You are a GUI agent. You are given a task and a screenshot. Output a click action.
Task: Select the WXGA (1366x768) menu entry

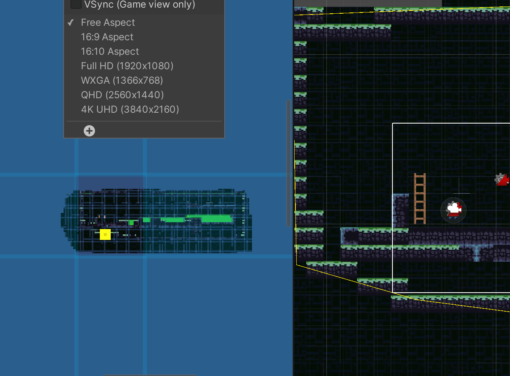pyautogui.click(x=122, y=80)
